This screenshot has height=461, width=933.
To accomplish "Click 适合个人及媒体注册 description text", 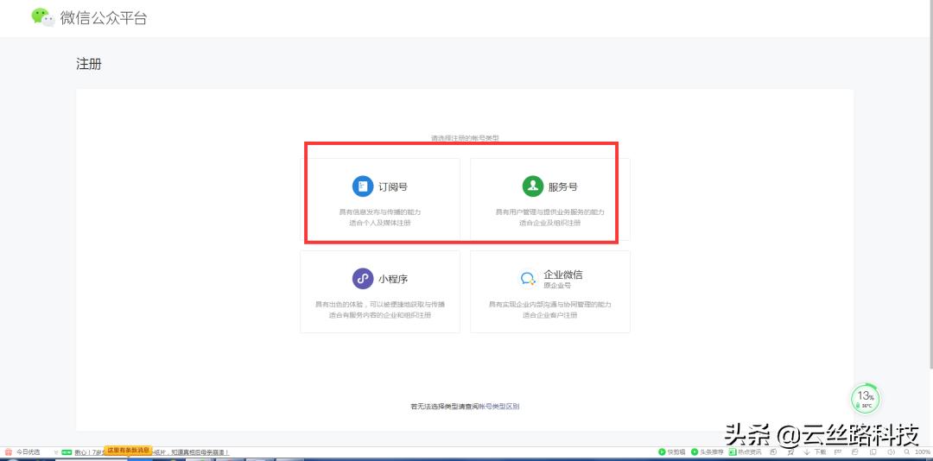I will tap(379, 223).
